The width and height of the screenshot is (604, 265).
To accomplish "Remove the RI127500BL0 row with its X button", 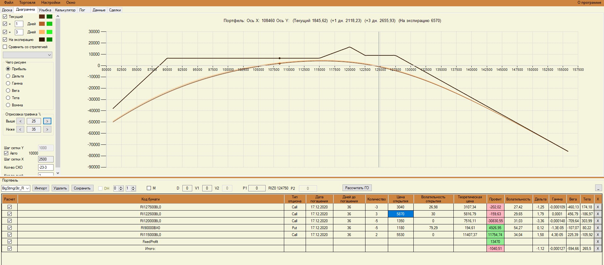I will click(597, 207).
